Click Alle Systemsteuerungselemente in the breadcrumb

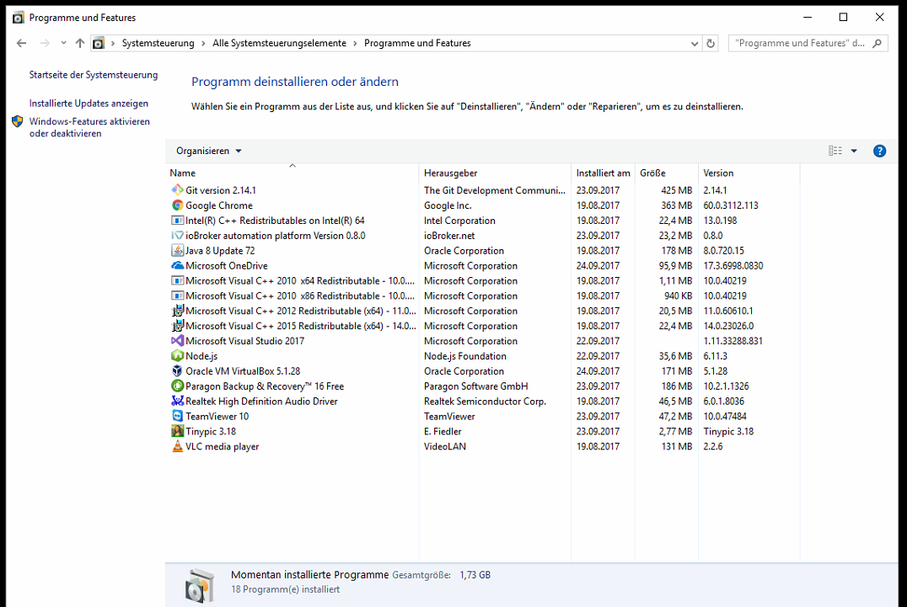click(x=279, y=43)
